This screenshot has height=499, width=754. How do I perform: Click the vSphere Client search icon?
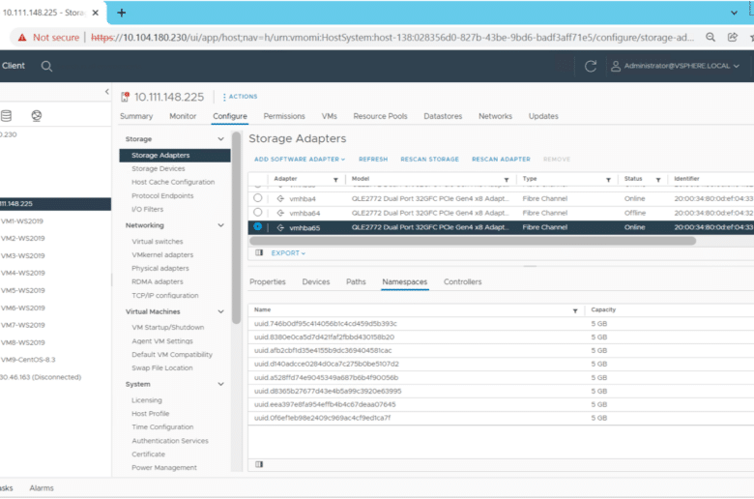[46, 66]
